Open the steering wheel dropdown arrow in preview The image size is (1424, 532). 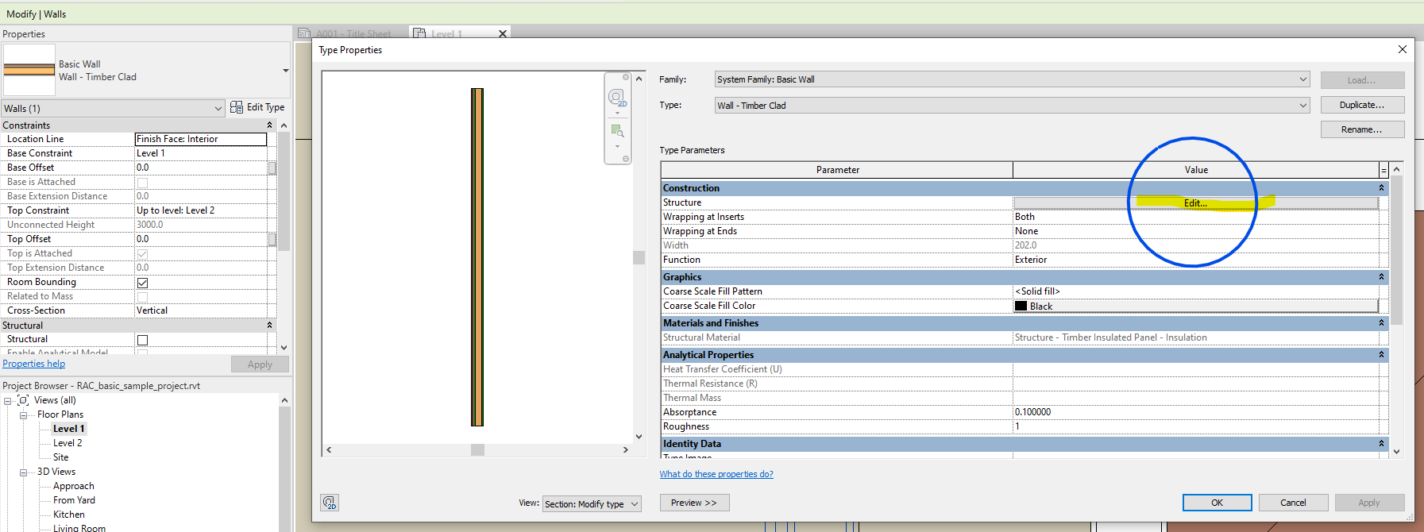(617, 113)
